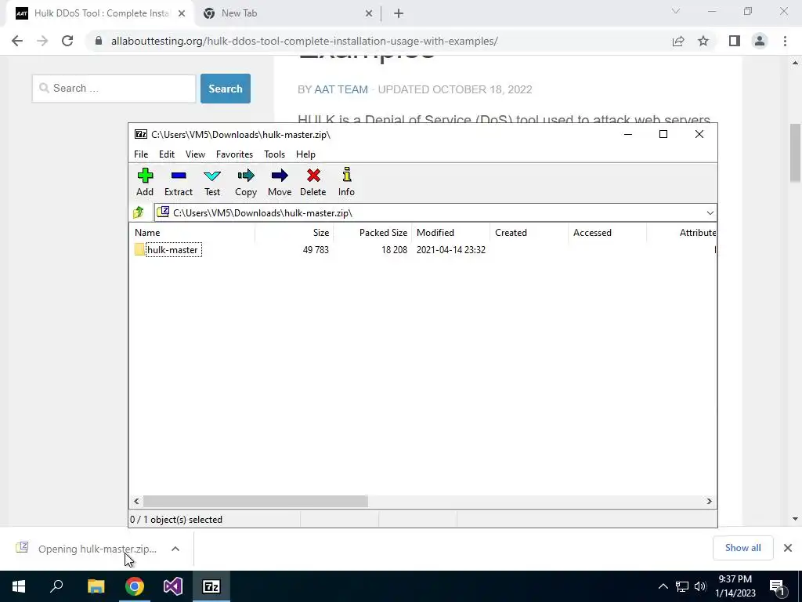Click the Chrome address bar URL
The image size is (802, 602).
click(305, 41)
